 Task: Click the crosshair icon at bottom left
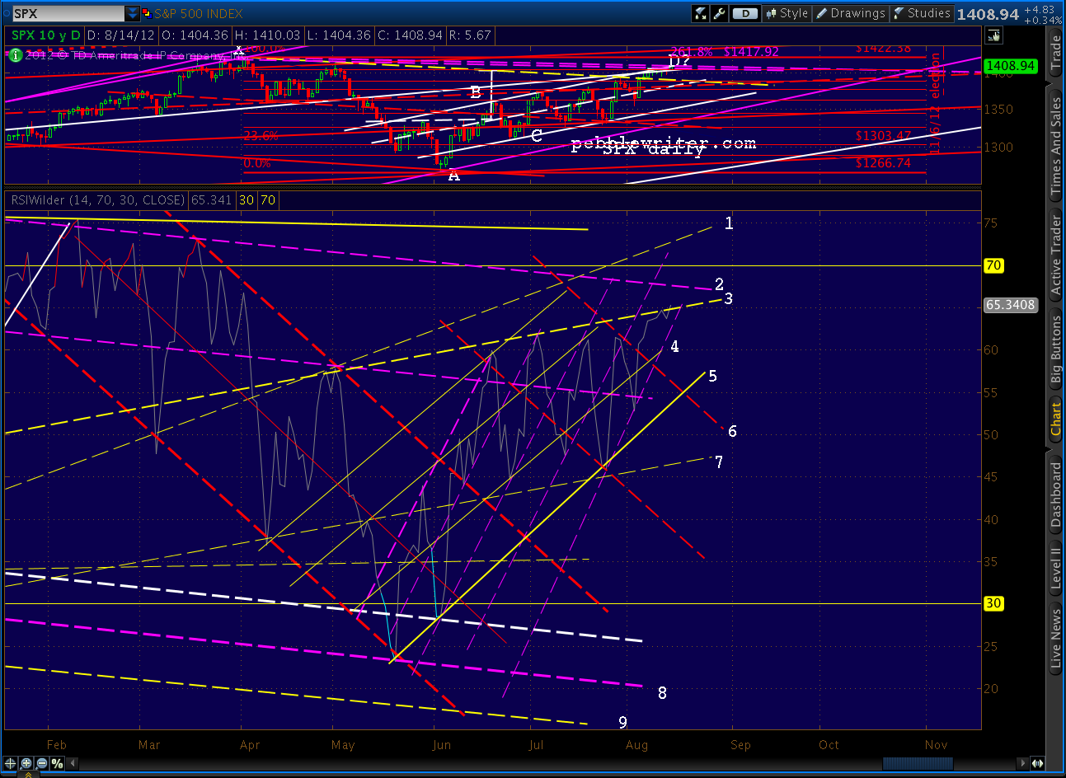tap(11, 764)
